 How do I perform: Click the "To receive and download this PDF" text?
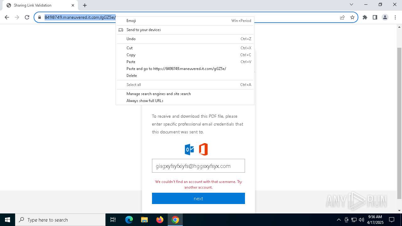point(198,124)
